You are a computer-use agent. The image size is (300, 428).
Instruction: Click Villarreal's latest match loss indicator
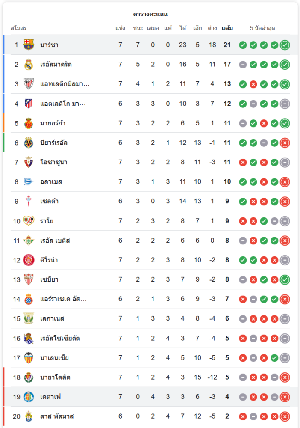[x=285, y=143]
